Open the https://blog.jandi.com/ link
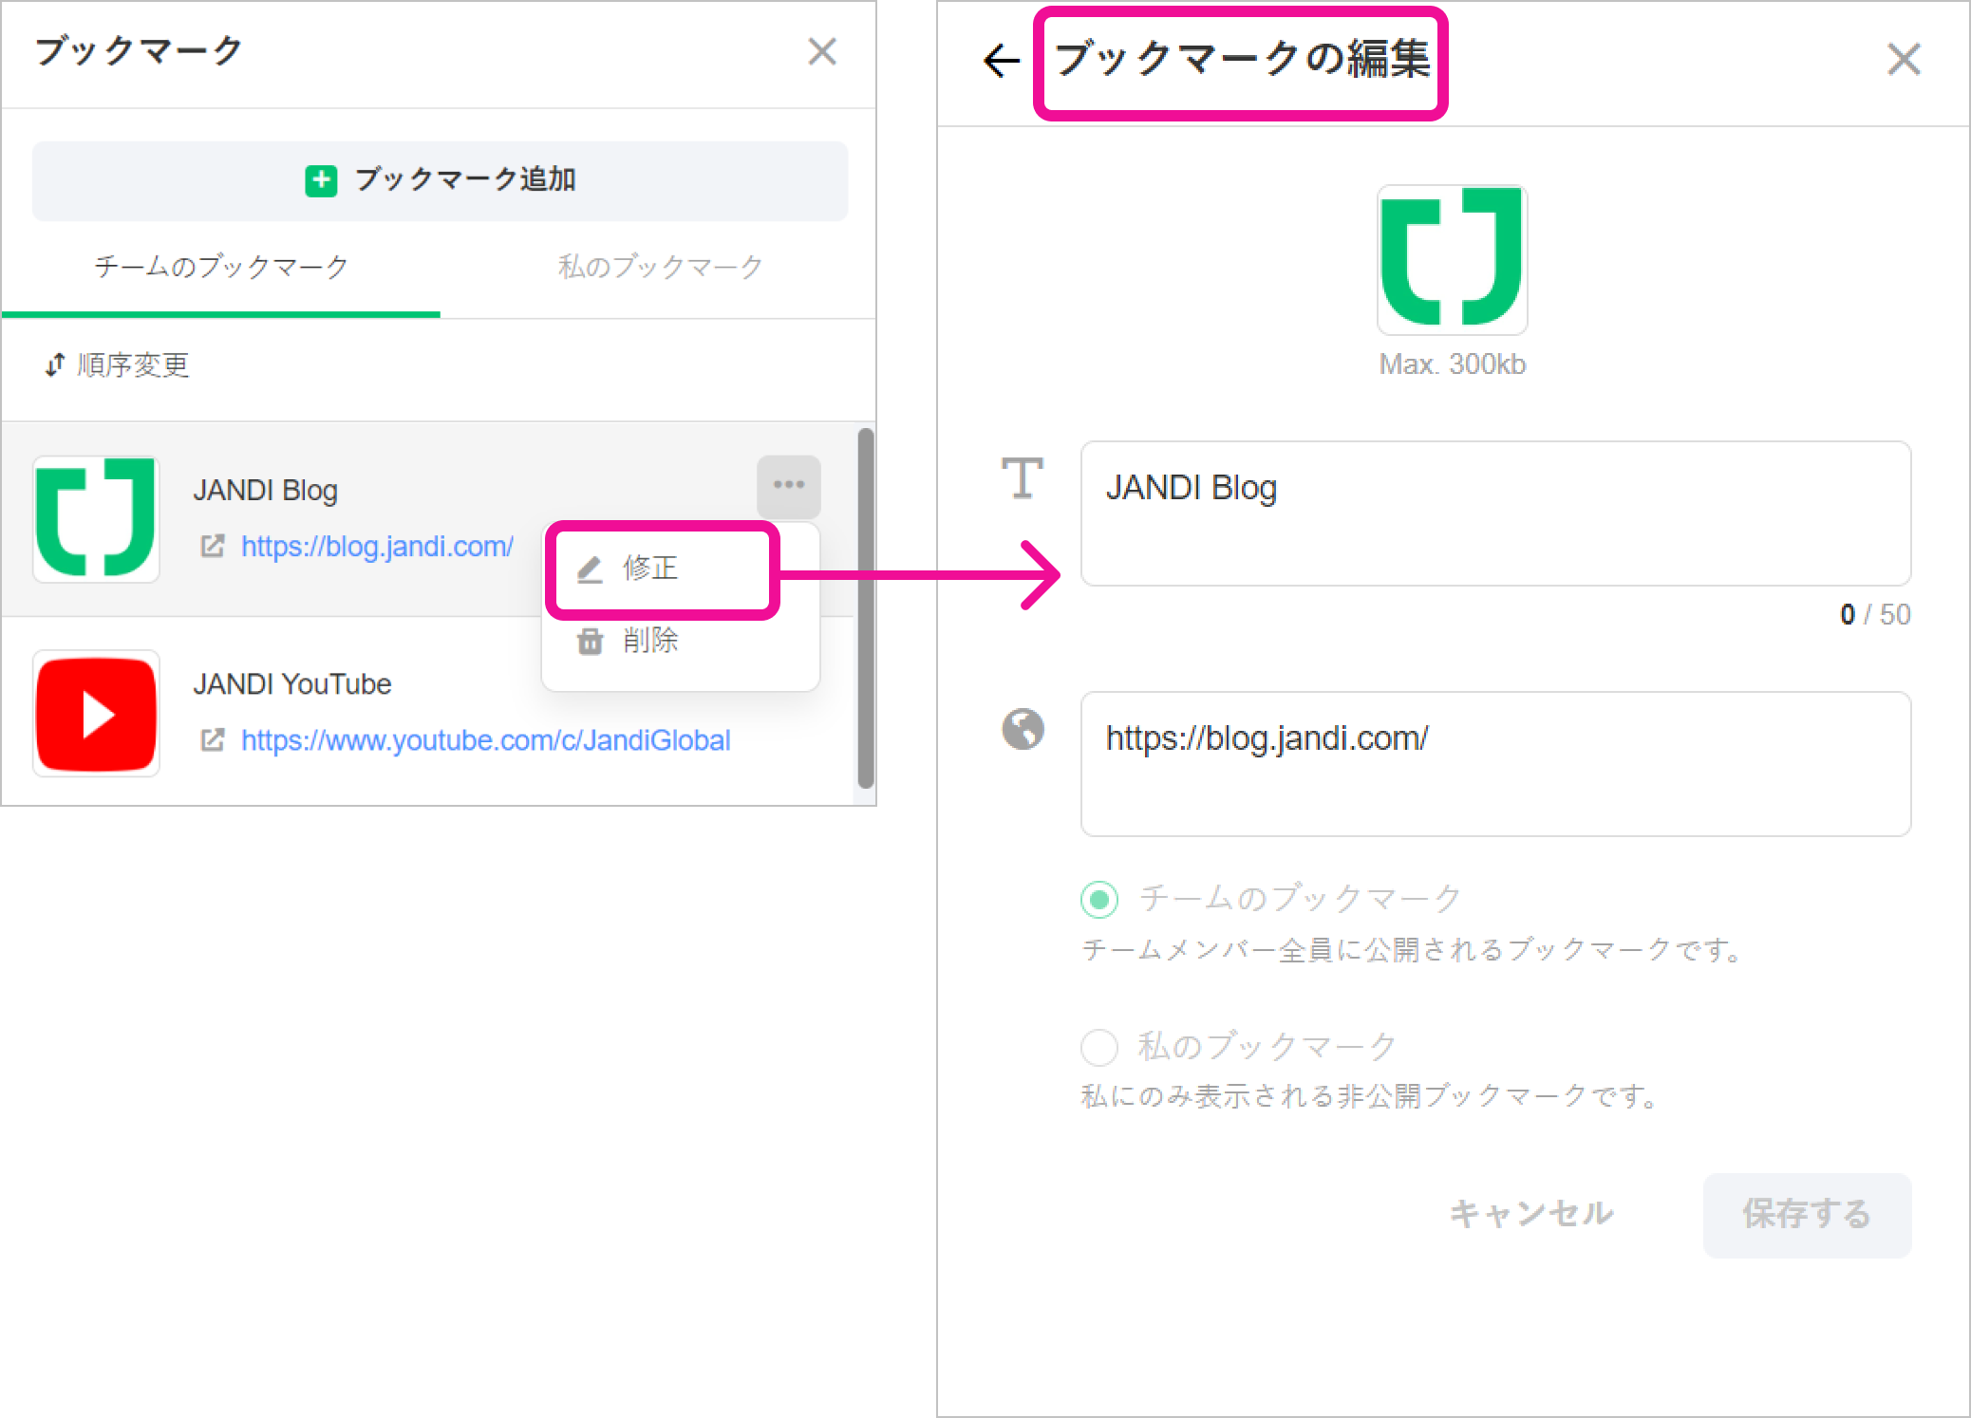Image resolution: width=1971 pixels, height=1418 pixels. (377, 546)
